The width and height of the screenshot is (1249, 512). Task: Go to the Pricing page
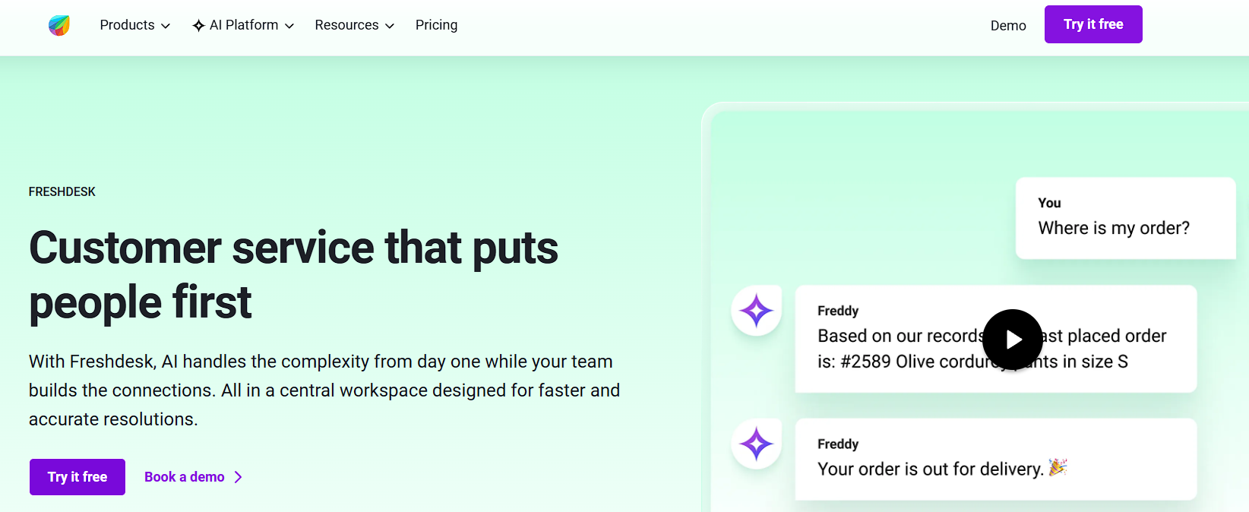(436, 25)
